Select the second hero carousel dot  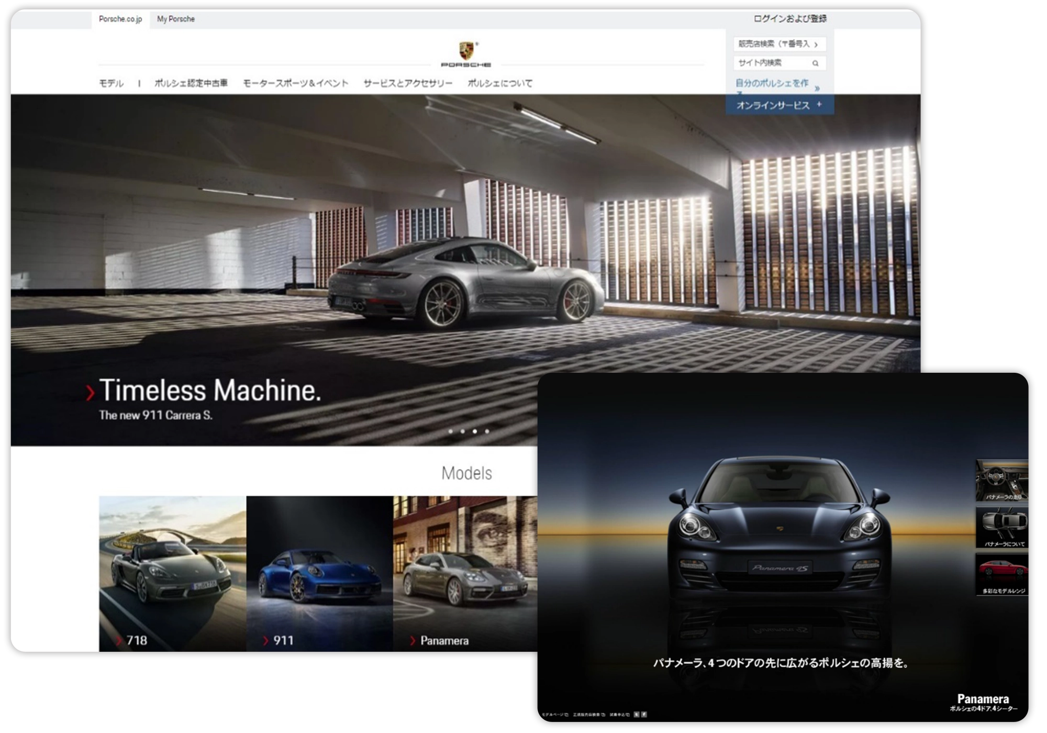463,431
